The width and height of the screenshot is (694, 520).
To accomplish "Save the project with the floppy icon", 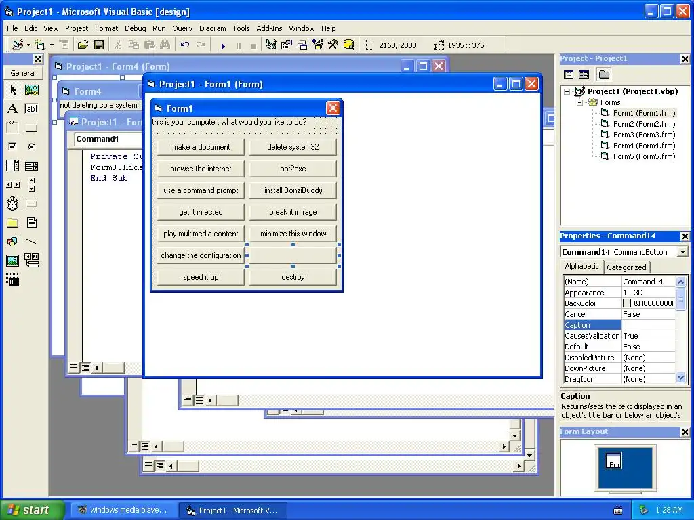I will (99, 45).
